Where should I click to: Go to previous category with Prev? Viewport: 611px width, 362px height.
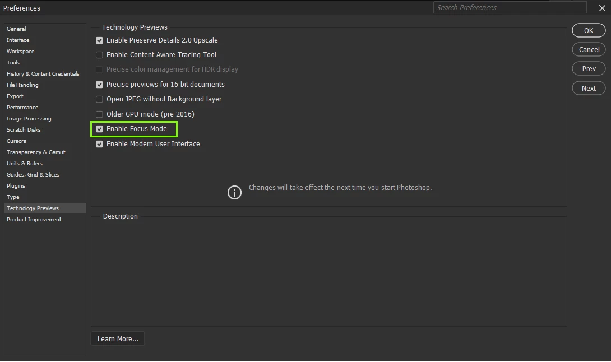click(589, 68)
